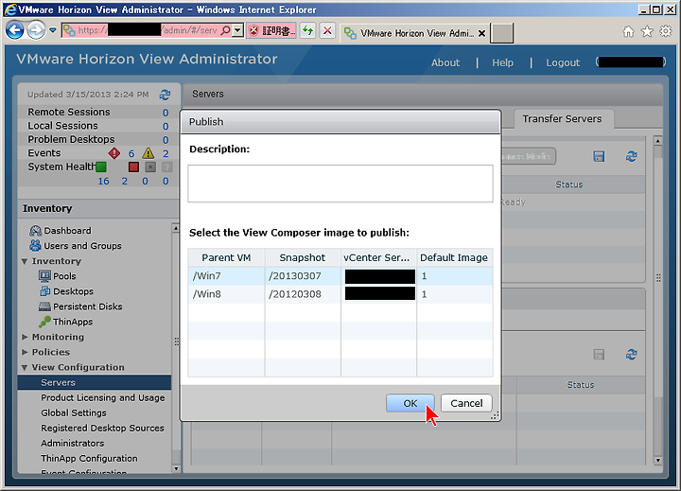Sort by the vCenter Server column
Screen dimensions: 681x491
point(376,257)
